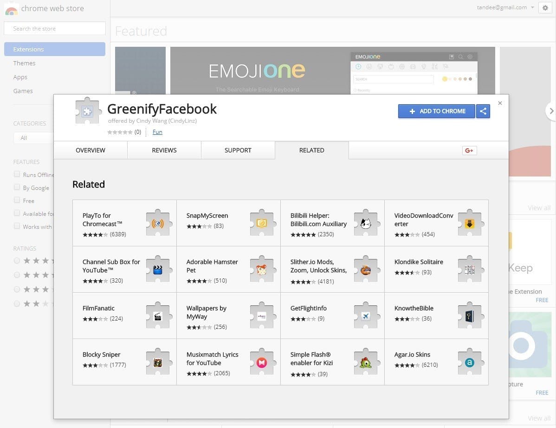Open the Support tab
This screenshot has height=428, width=556.
[238, 150]
